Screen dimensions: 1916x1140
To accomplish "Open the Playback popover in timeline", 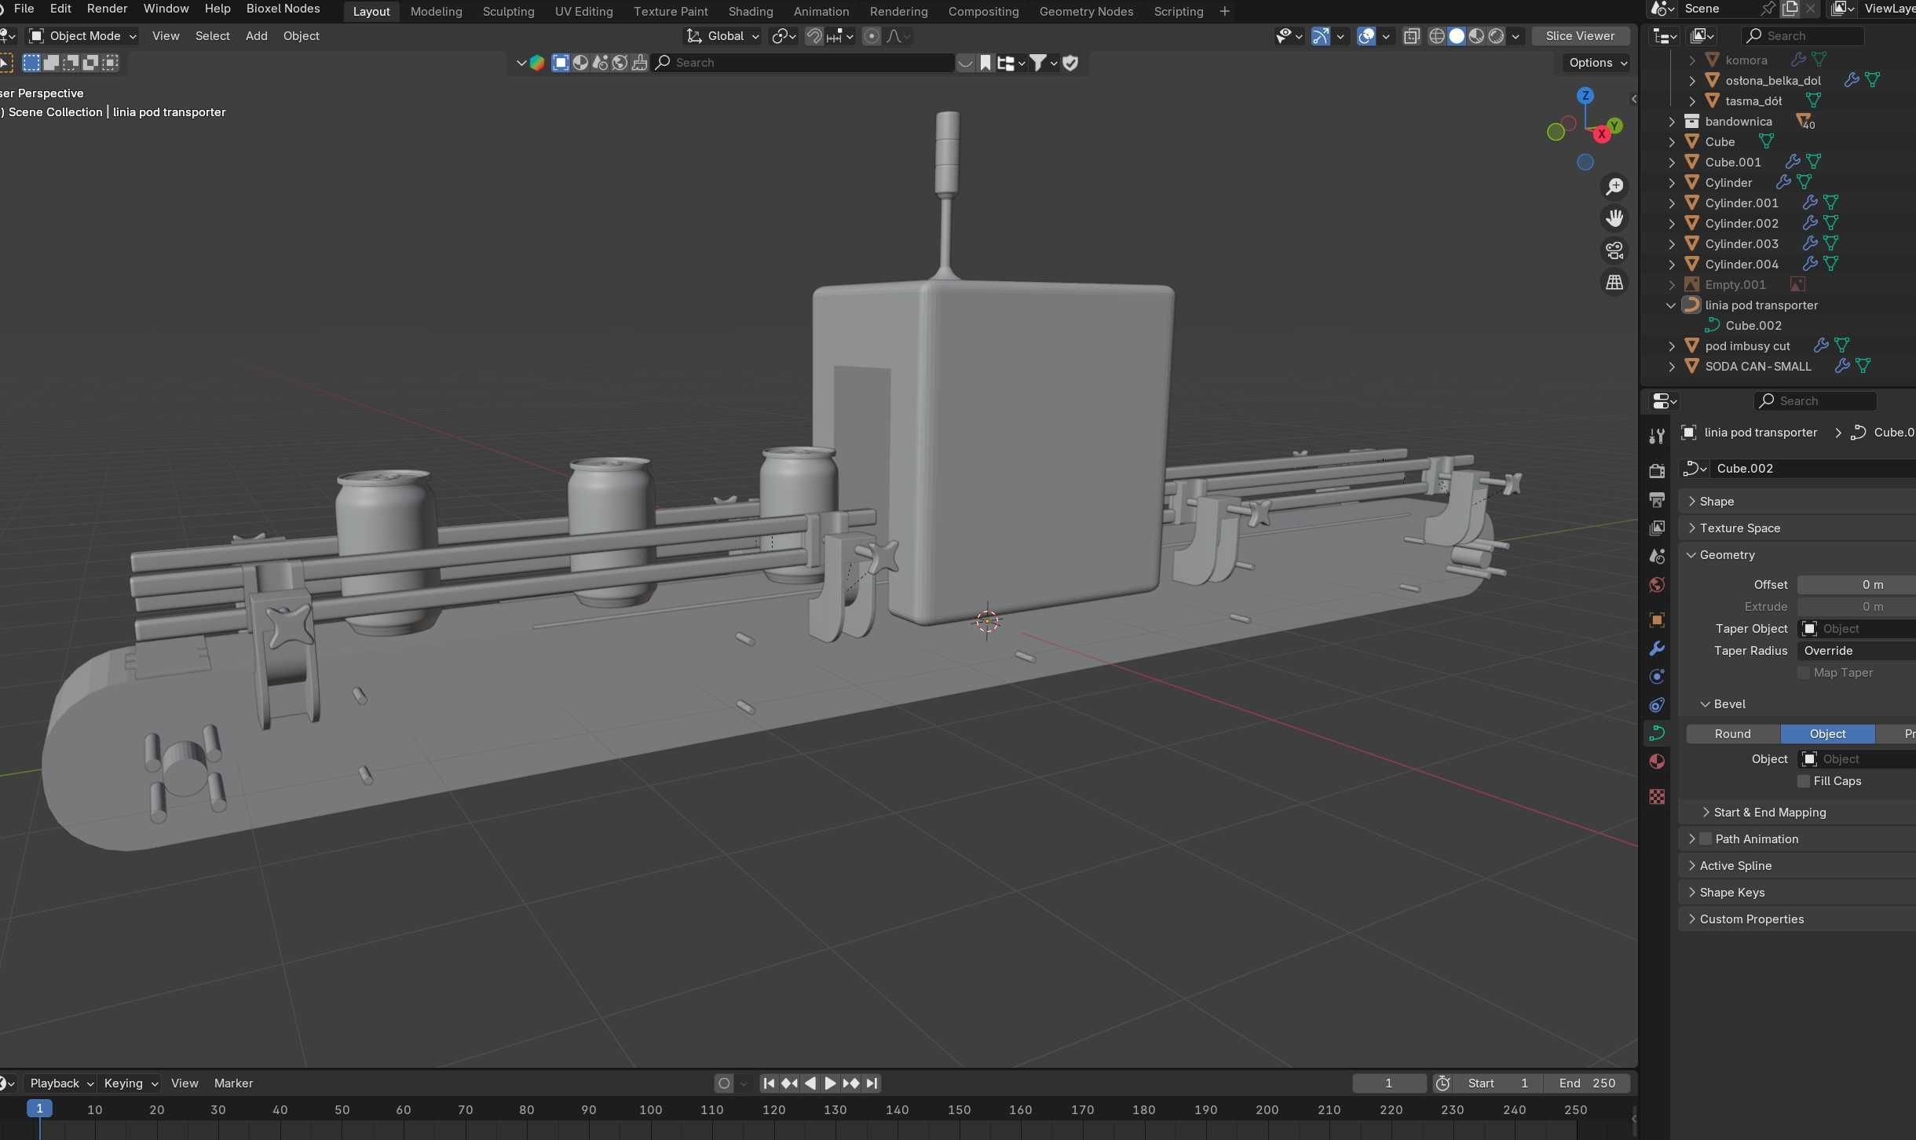I will 61,1083.
